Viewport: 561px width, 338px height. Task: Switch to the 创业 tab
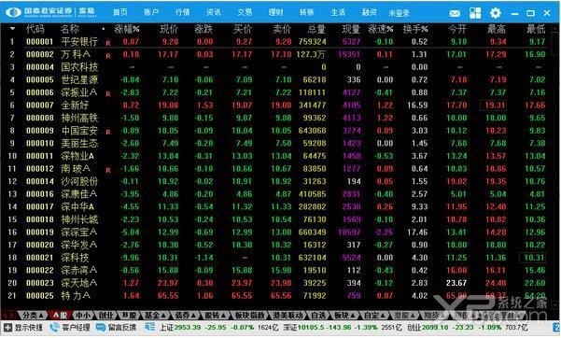tap(106, 316)
